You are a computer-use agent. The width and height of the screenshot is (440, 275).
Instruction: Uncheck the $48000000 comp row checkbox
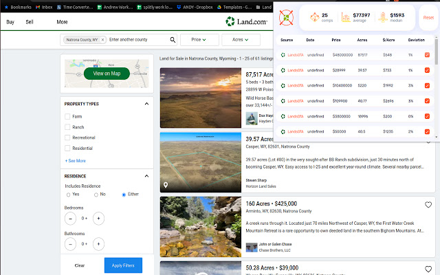[x=428, y=54]
